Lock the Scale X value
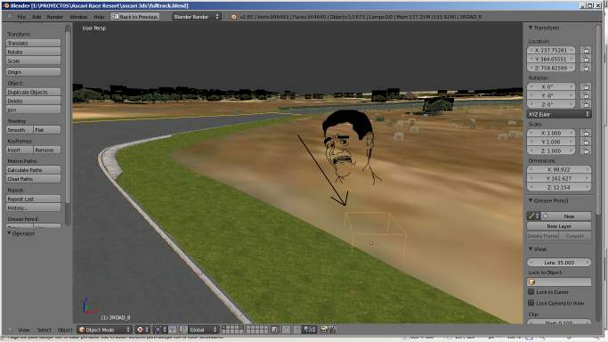The image size is (608, 342). click(586, 133)
